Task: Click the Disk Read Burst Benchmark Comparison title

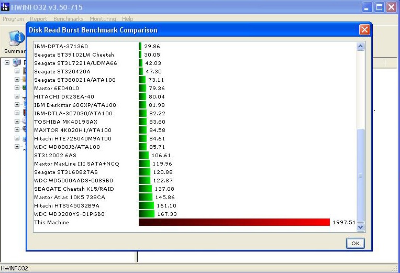Action: pyautogui.click(x=93, y=30)
